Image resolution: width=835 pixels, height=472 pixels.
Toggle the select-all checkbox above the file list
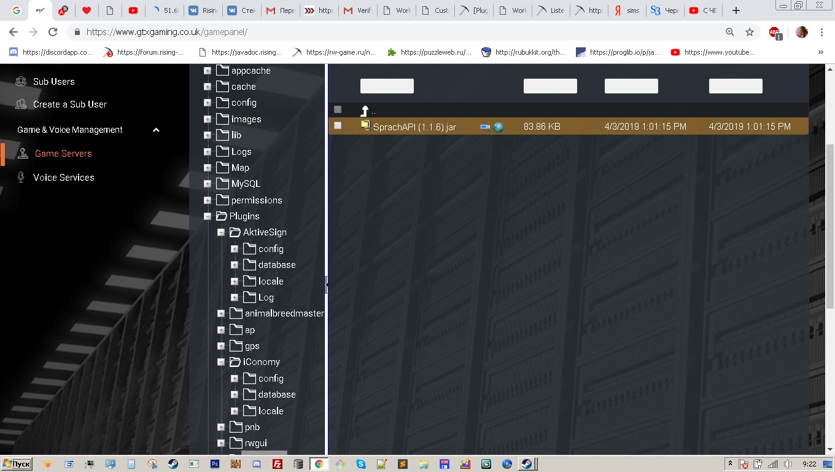(338, 109)
